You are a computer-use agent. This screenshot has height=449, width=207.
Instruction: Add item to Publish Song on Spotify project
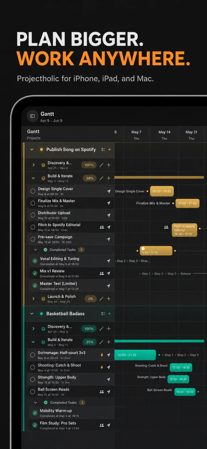[x=110, y=150]
